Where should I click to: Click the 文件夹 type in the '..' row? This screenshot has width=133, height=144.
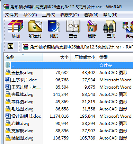106,65
